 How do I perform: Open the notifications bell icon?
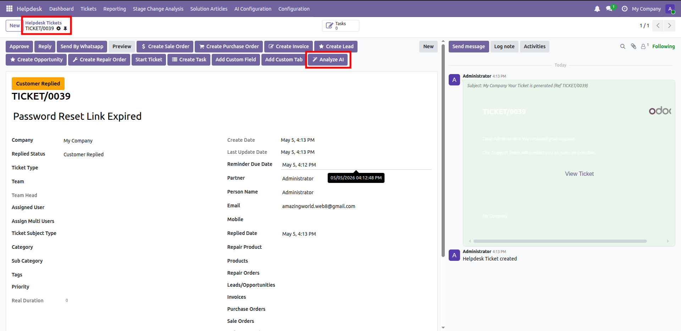[597, 9]
